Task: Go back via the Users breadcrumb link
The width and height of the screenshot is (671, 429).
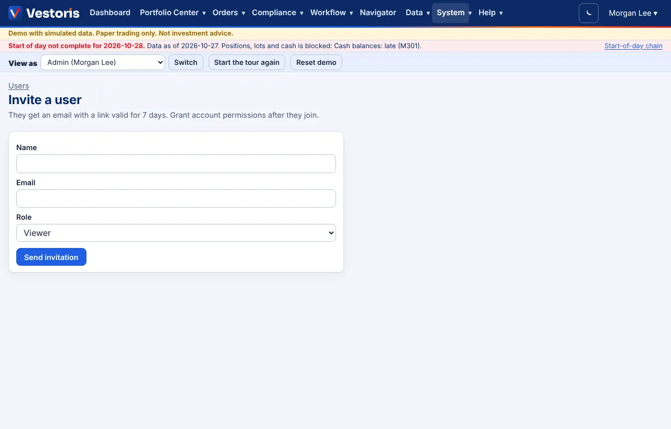Action: (19, 86)
